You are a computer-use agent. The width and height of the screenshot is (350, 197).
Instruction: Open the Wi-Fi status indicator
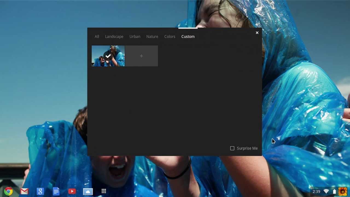click(x=326, y=191)
